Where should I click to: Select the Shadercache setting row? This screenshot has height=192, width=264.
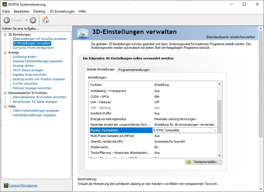point(153,147)
